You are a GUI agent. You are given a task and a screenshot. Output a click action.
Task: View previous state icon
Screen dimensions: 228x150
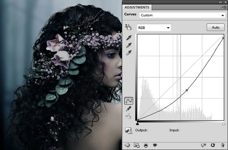coord(204,145)
